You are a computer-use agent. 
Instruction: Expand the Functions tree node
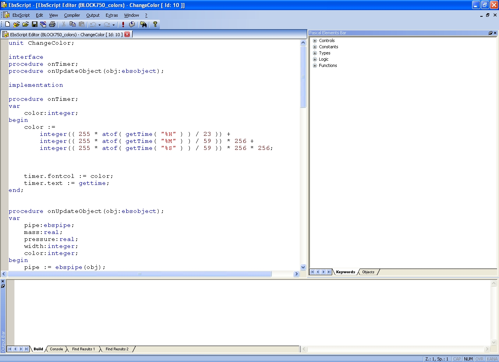pos(315,65)
